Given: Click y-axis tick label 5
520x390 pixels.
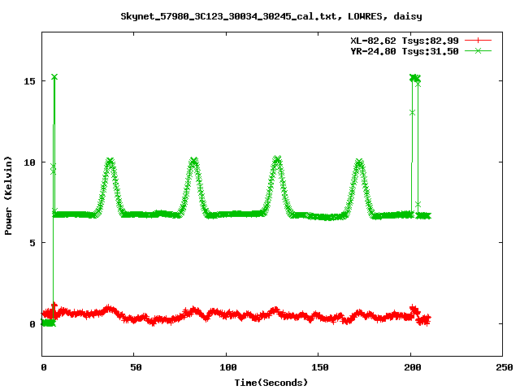Looking at the screenshot, I should 32,243.
